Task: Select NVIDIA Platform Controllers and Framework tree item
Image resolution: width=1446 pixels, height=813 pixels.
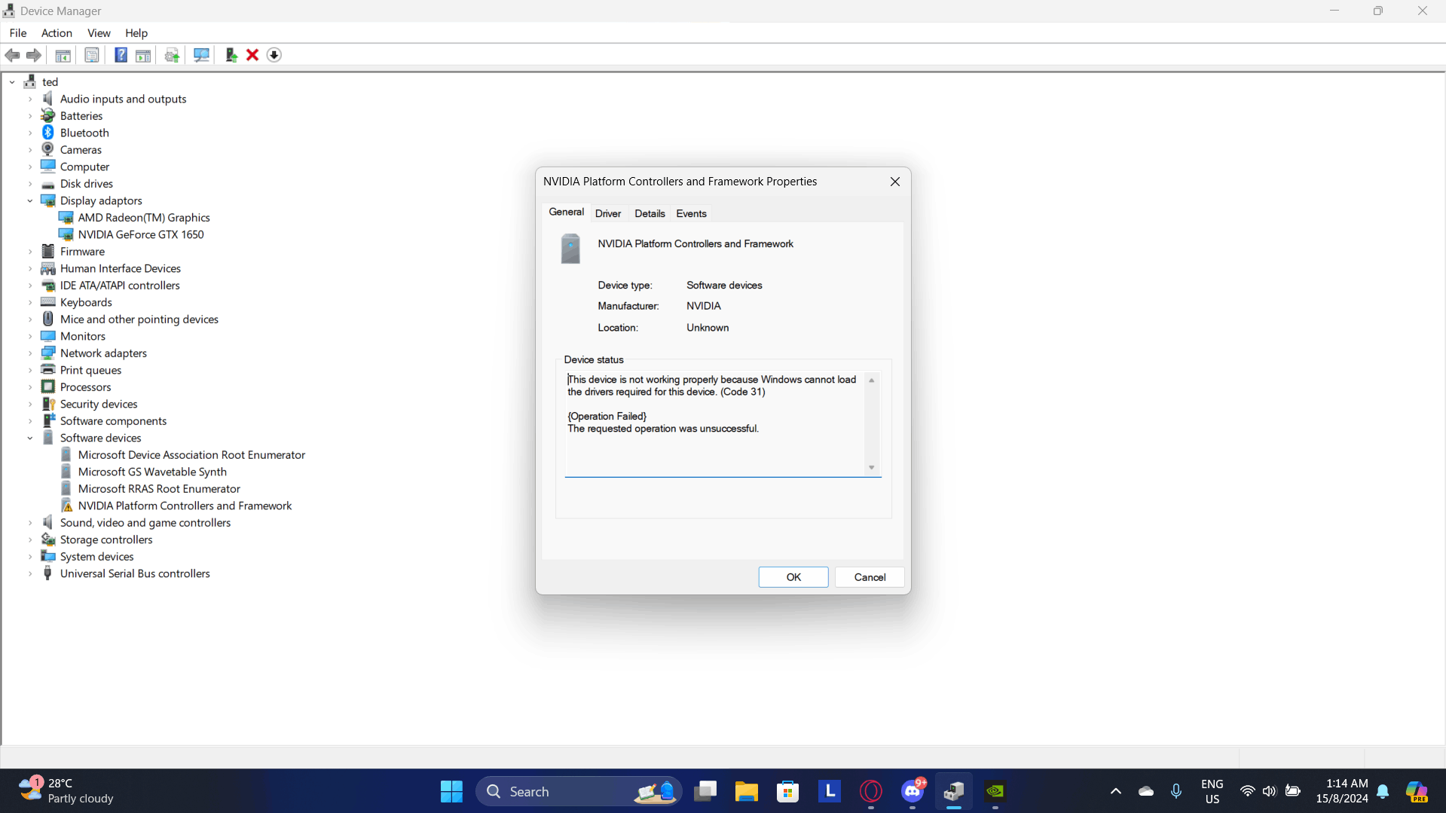Action: pyautogui.click(x=185, y=506)
